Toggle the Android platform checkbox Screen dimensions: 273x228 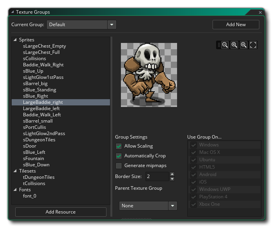[x=193, y=175]
